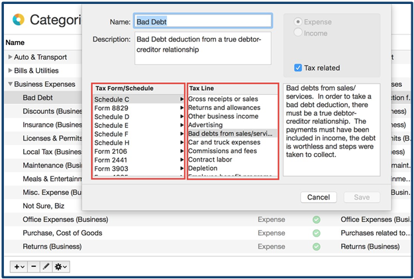The image size is (414, 279).
Task: Collapse the Business Expenses category
Action: 10,84
